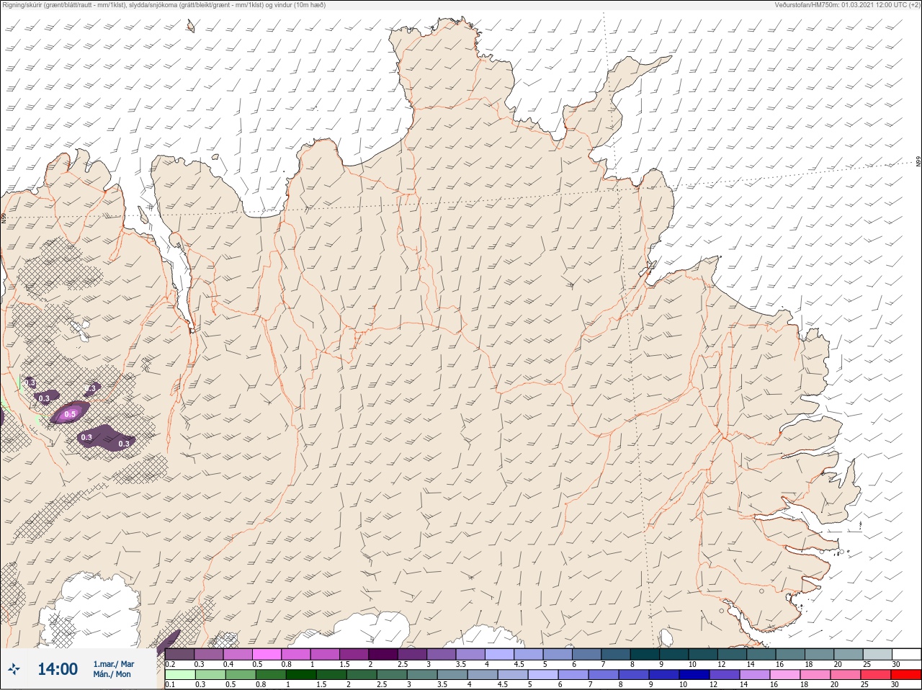
Task: Pick the red swatch labeled 30
Action: pos(905,675)
